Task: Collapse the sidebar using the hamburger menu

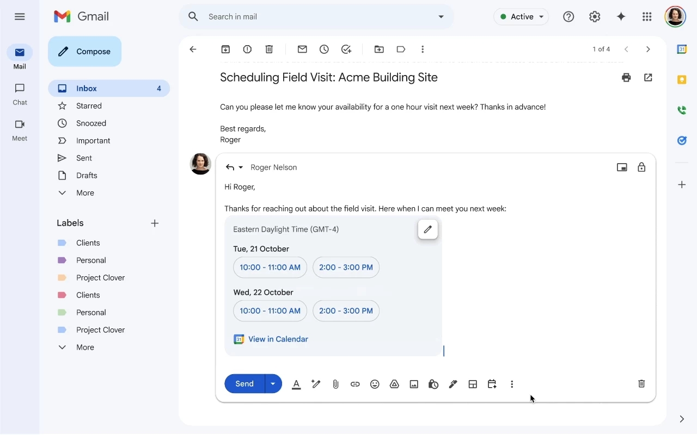Action: coord(20,16)
